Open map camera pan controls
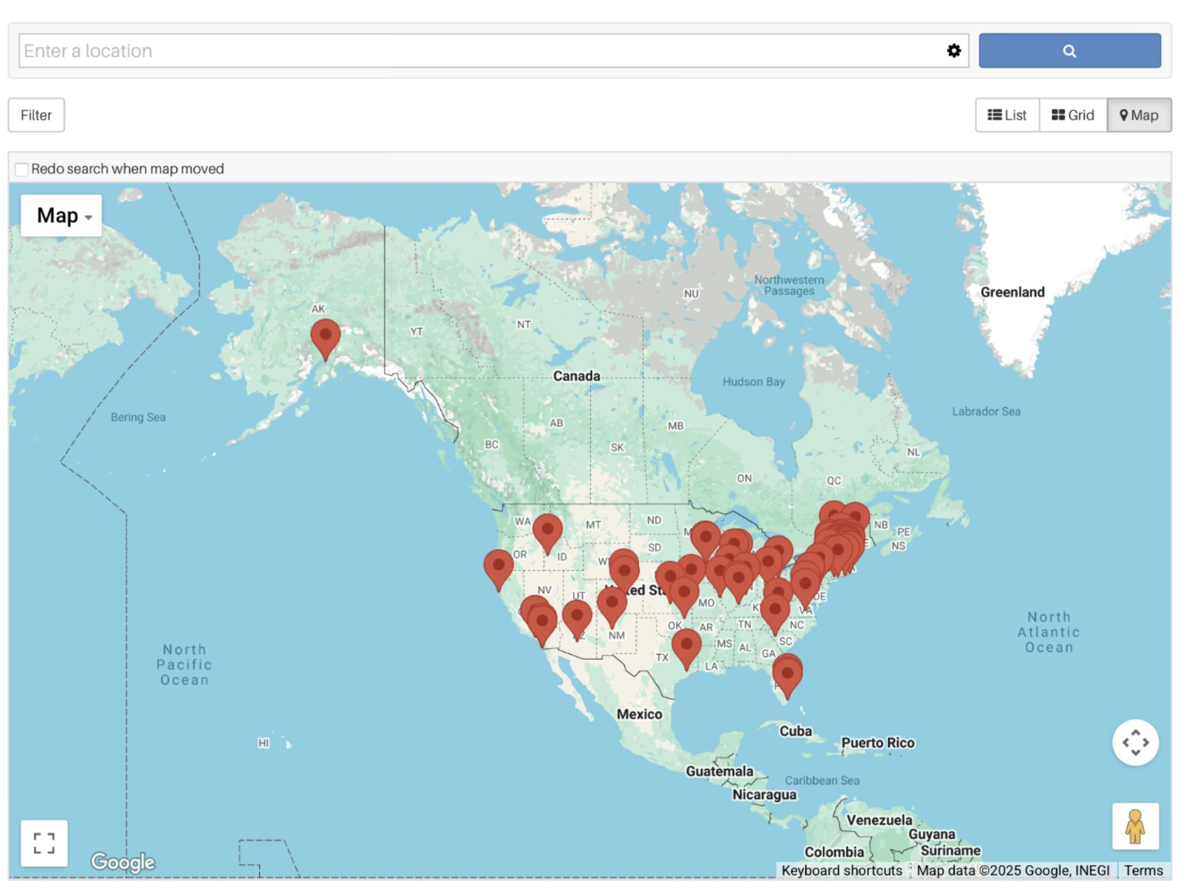 [x=1135, y=742]
